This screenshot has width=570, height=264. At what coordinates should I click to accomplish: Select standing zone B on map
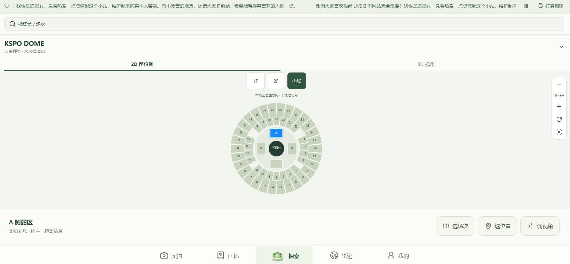tap(292, 148)
